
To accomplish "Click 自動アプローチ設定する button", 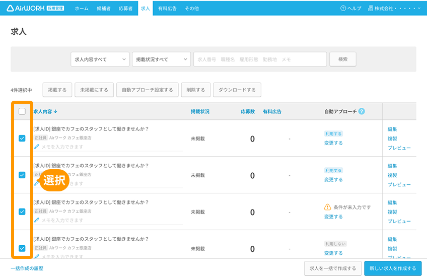I will (148, 90).
